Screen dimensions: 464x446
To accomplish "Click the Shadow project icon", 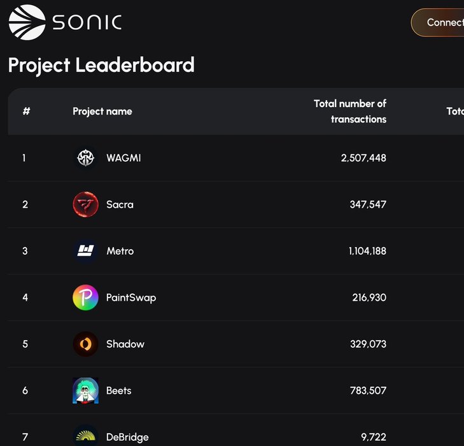I will [x=85, y=344].
